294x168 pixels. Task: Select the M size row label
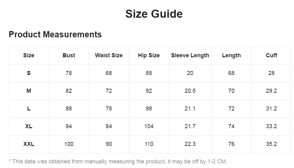(x=29, y=91)
